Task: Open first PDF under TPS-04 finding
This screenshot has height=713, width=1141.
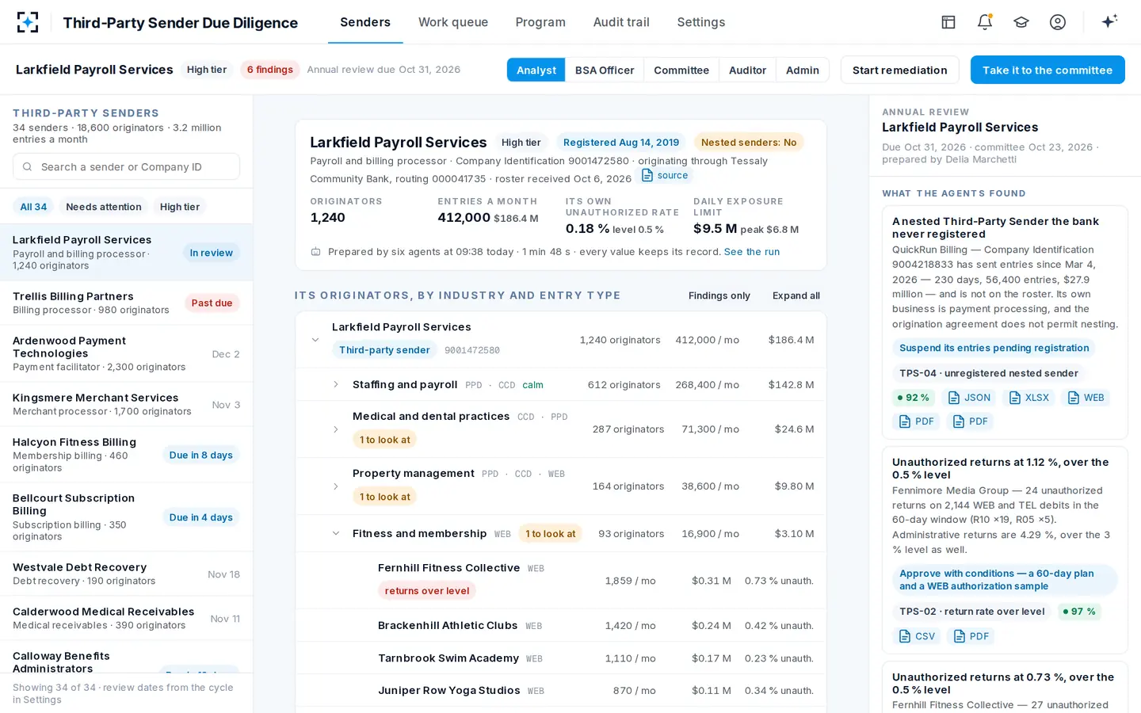Action: pyautogui.click(x=917, y=421)
